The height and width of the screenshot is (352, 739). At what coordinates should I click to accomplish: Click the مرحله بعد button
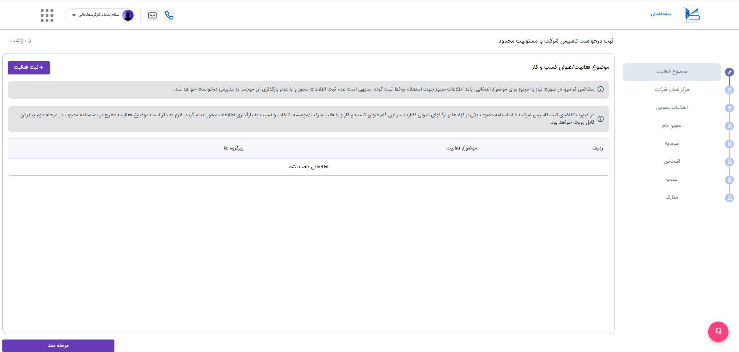click(x=58, y=346)
